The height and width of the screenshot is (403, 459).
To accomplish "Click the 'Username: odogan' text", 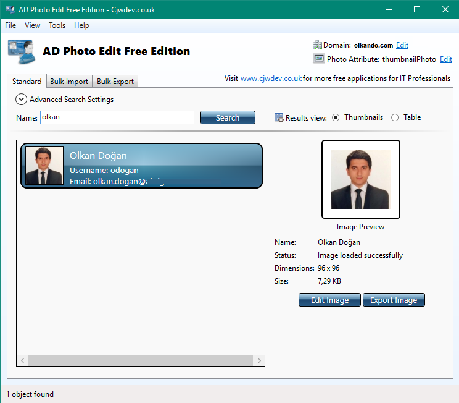I will (104, 171).
